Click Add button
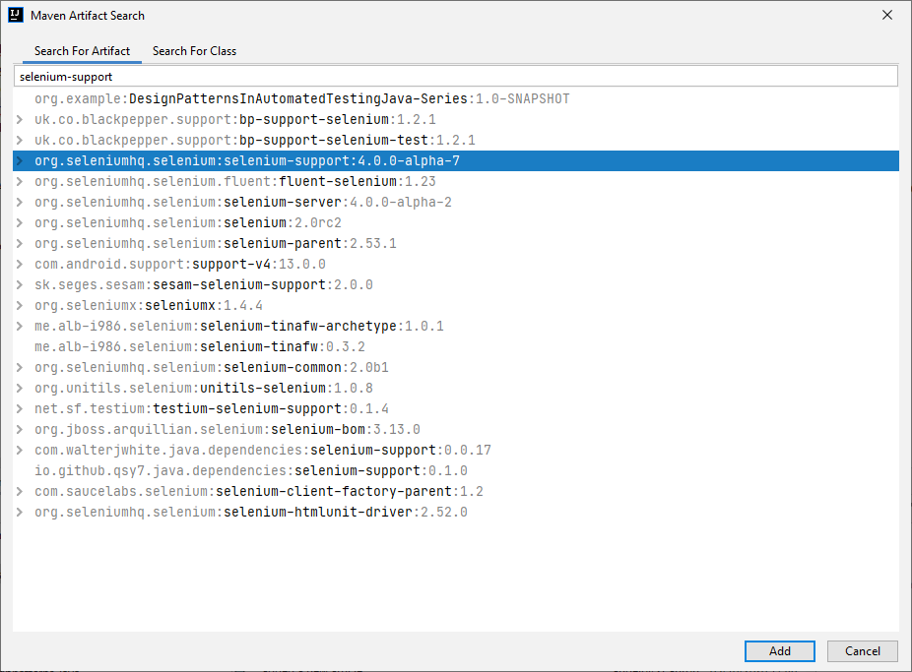 point(779,651)
